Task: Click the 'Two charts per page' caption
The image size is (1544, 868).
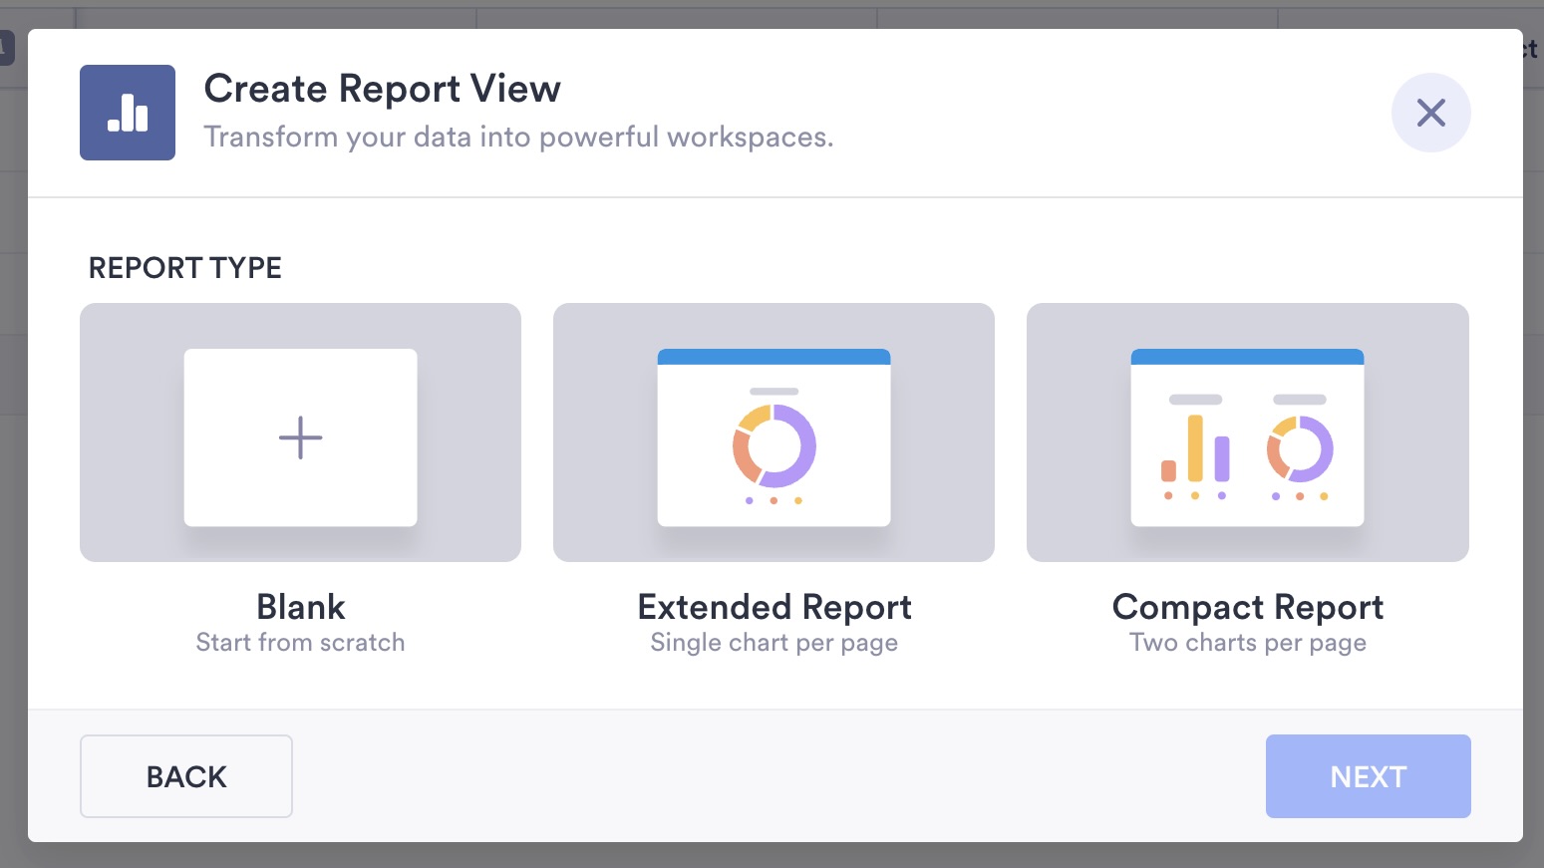Action: [1247, 643]
